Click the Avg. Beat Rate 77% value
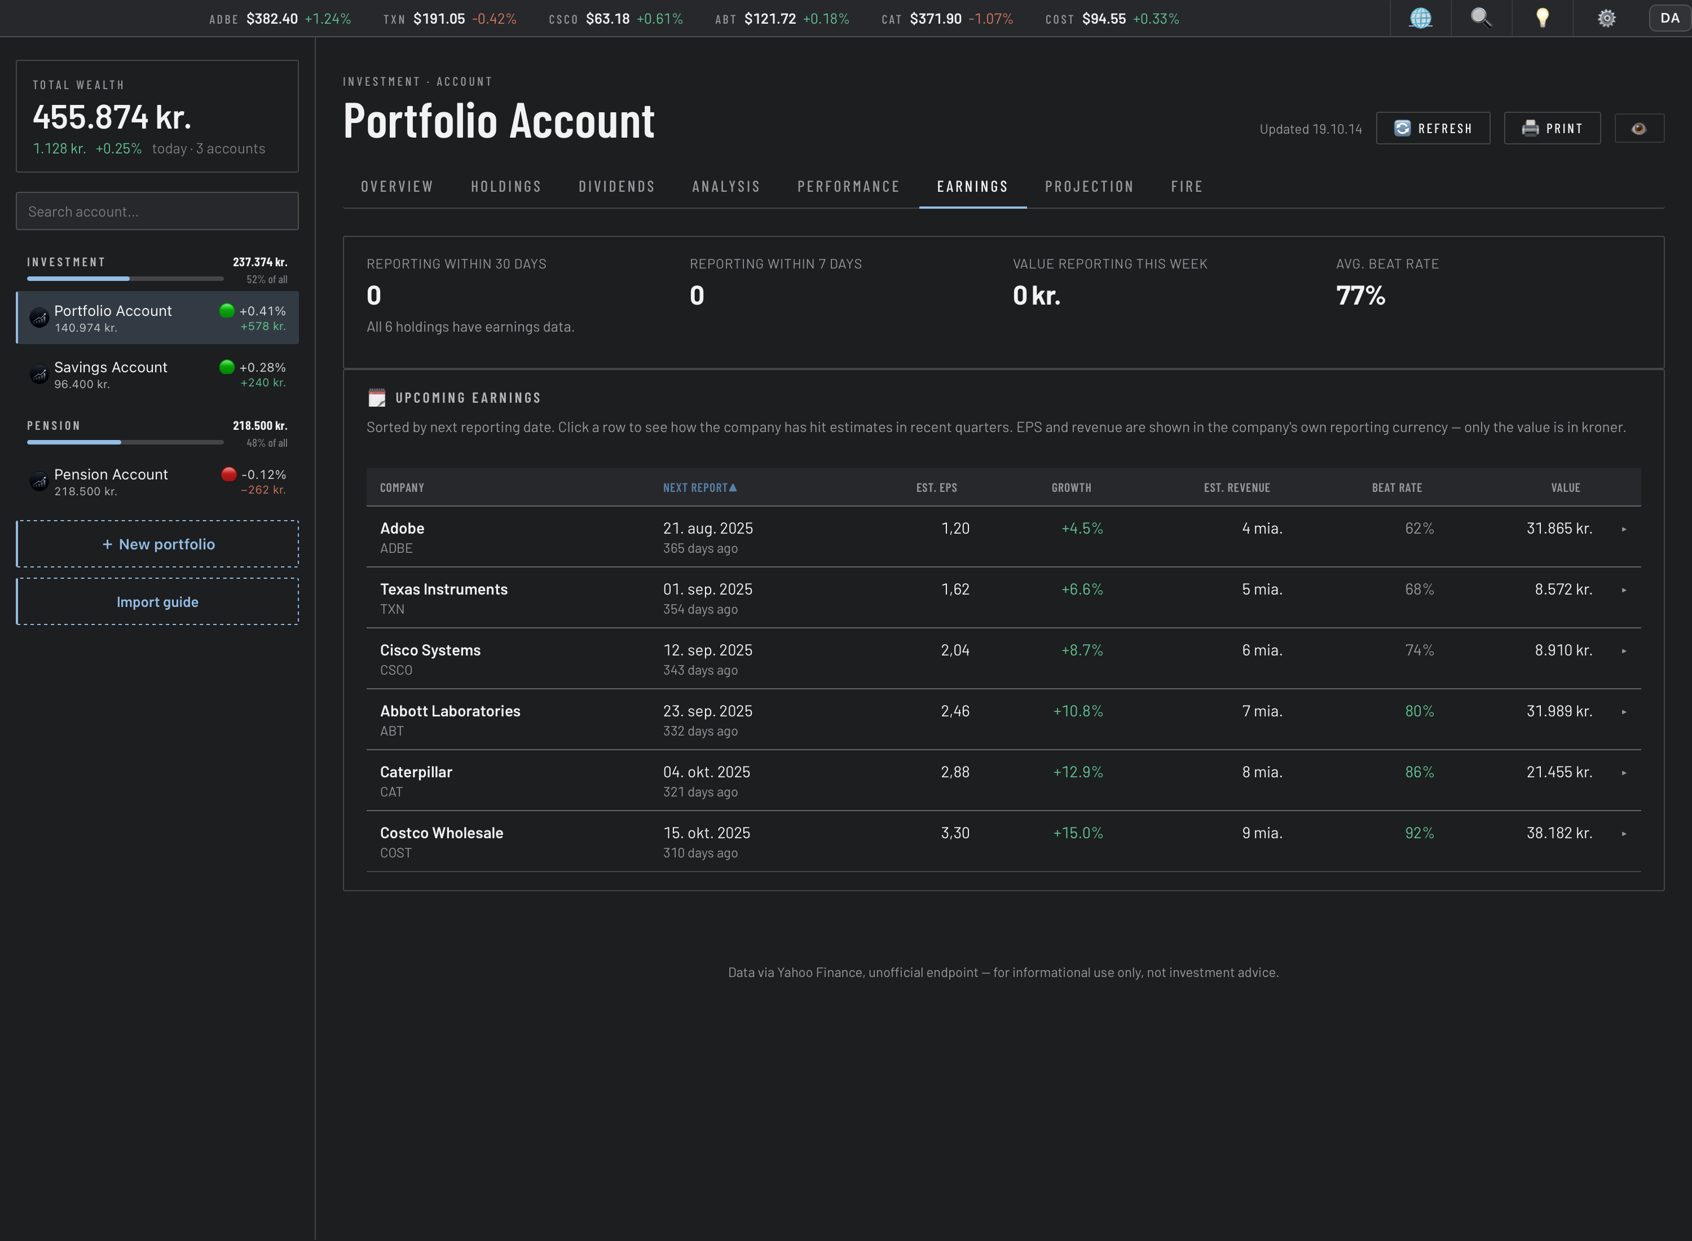 point(1360,295)
